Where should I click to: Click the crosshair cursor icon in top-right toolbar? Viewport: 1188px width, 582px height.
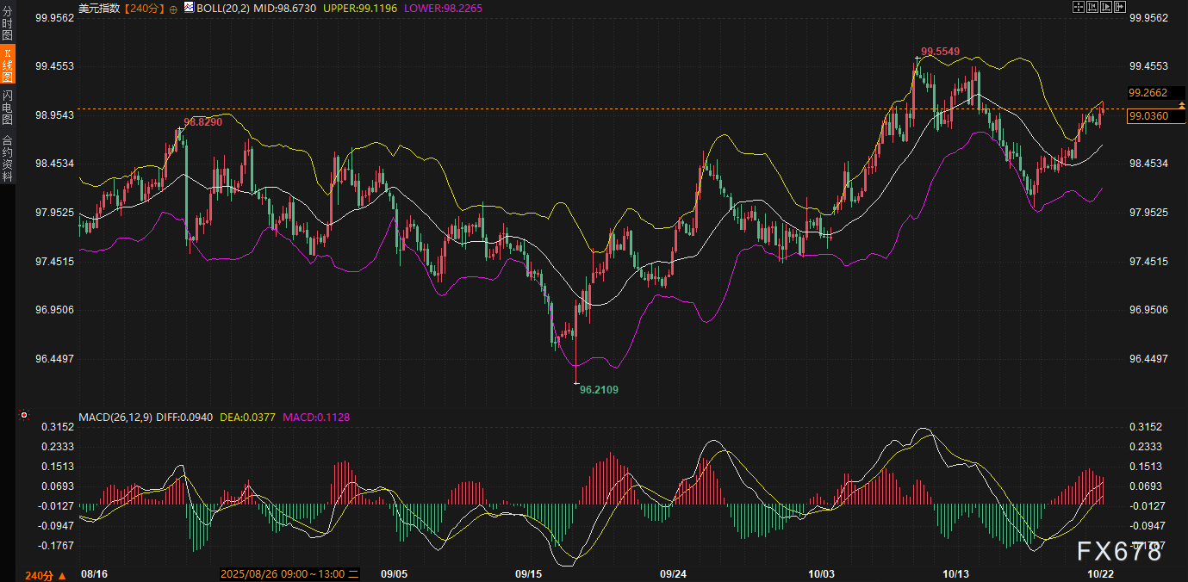coord(1078,7)
